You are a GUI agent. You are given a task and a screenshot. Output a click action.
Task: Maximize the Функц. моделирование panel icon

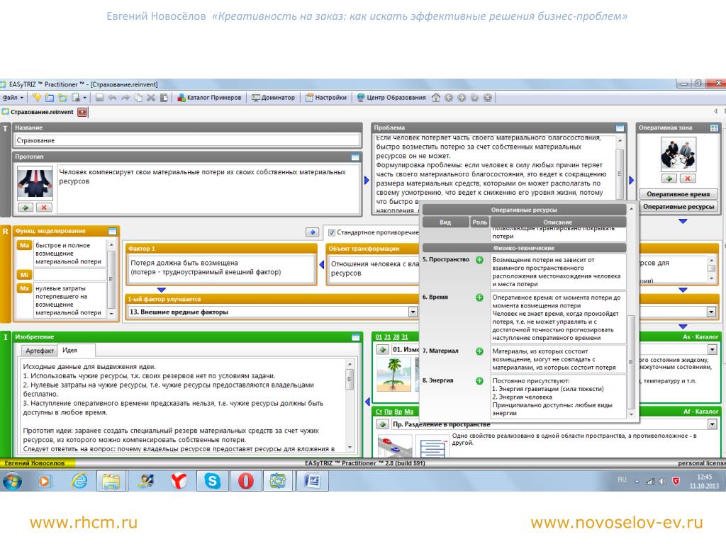tap(112, 231)
